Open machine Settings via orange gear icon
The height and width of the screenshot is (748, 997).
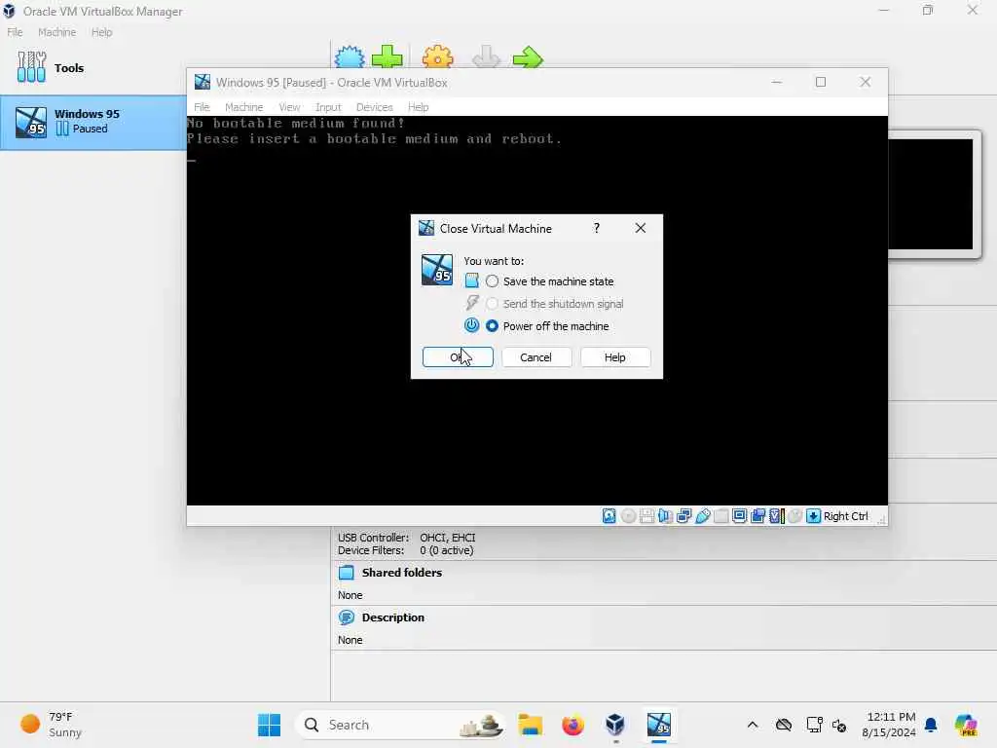pyautogui.click(x=437, y=57)
